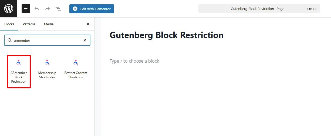Click the Edit with Elementor button
331x136 pixels.
92,9
